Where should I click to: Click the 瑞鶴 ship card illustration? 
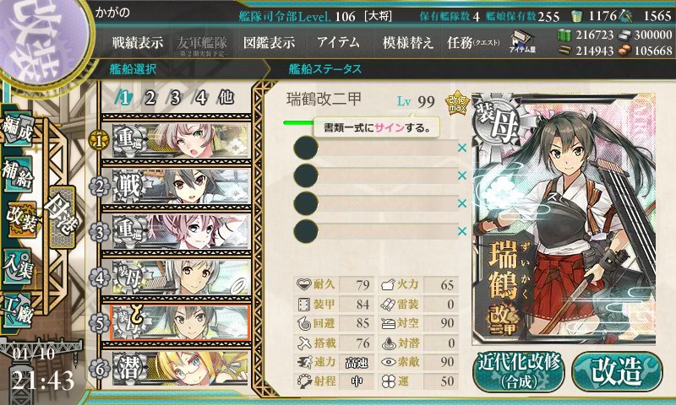pyautogui.click(x=564, y=219)
